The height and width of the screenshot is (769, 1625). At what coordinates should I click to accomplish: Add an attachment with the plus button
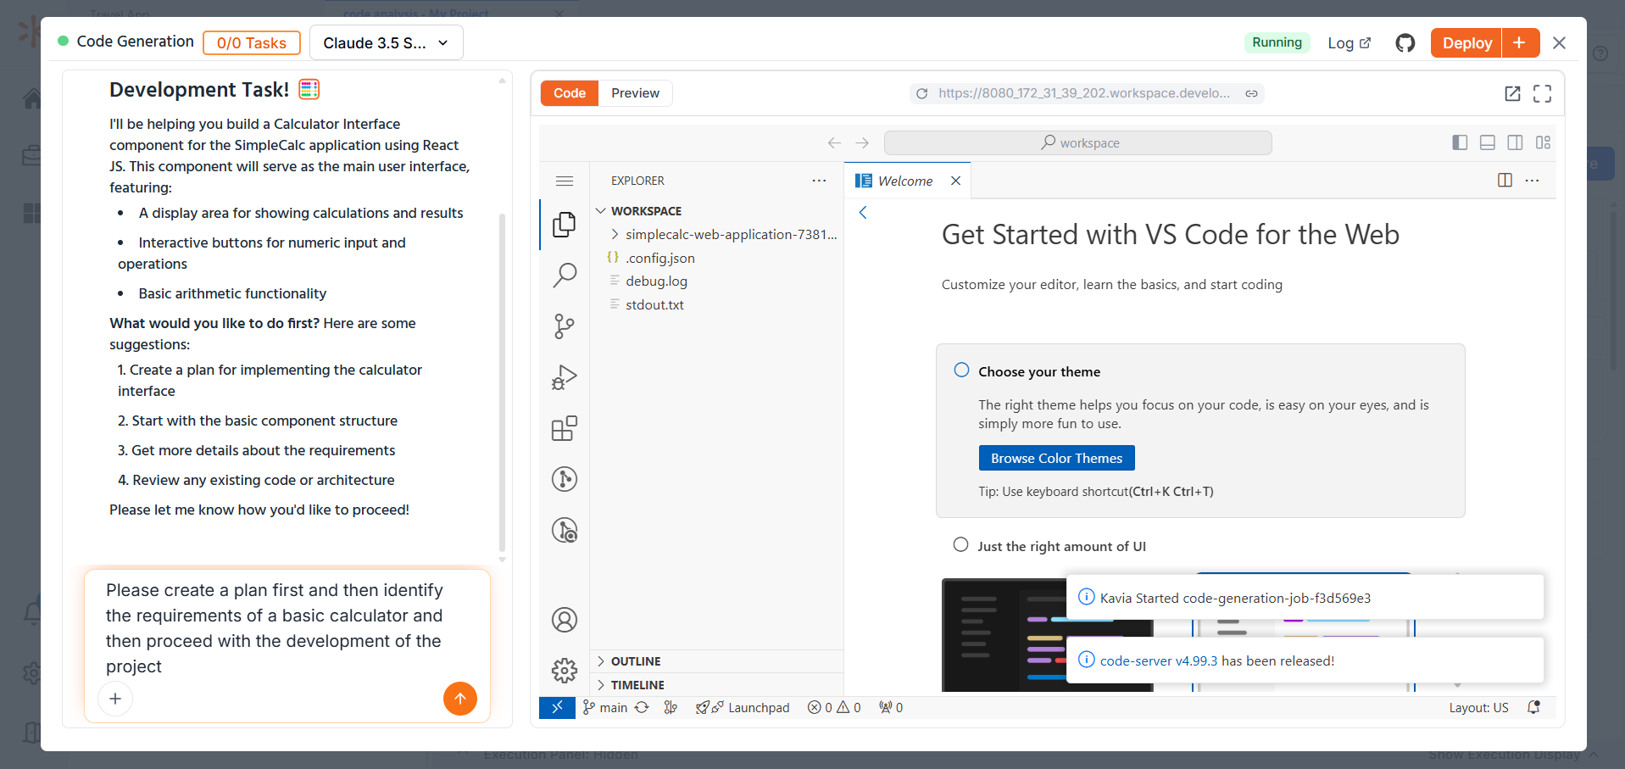pyautogui.click(x=115, y=699)
